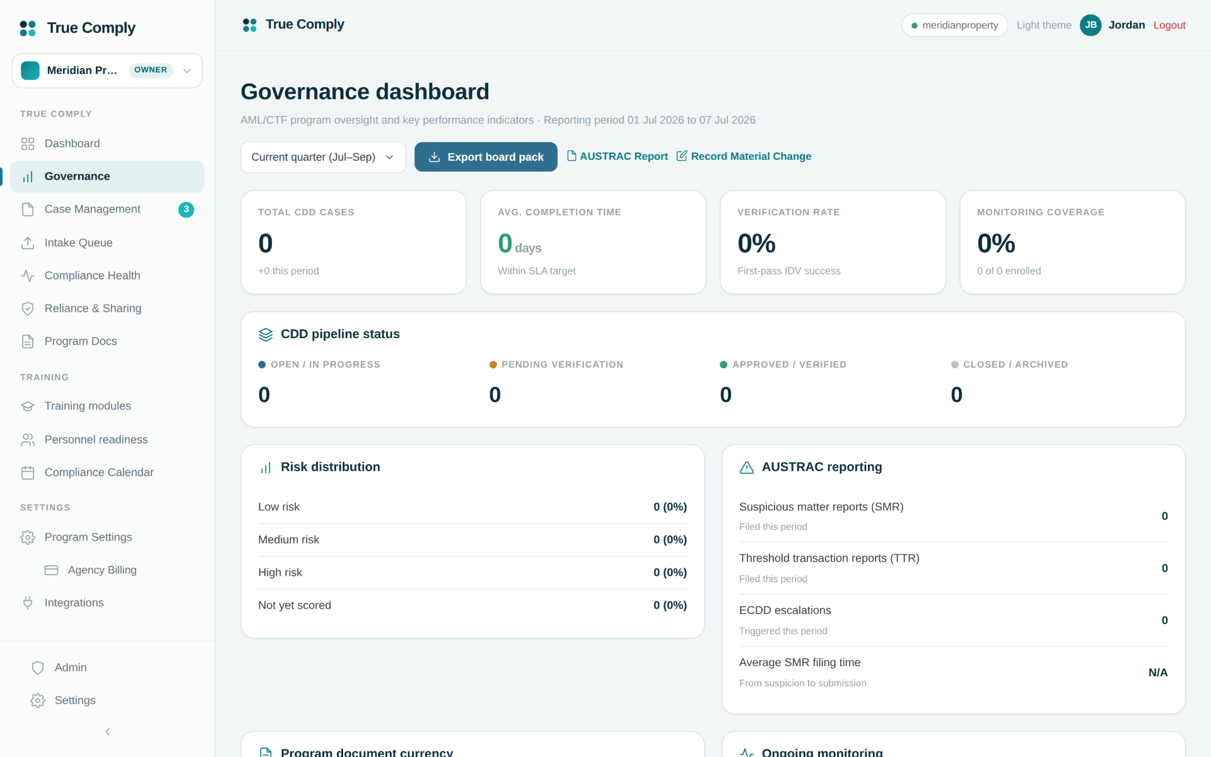Click 'ECDD escalations' row

tap(953, 621)
